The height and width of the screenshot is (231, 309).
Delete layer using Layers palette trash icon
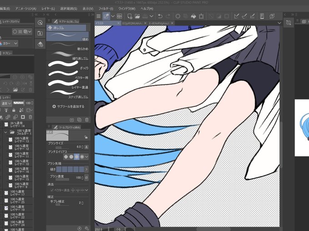pos(30,117)
